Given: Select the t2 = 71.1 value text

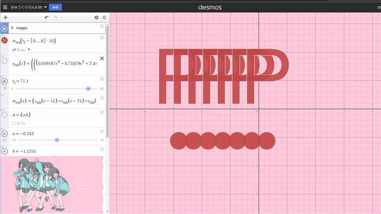Looking at the screenshot, I should pyautogui.click(x=20, y=81).
